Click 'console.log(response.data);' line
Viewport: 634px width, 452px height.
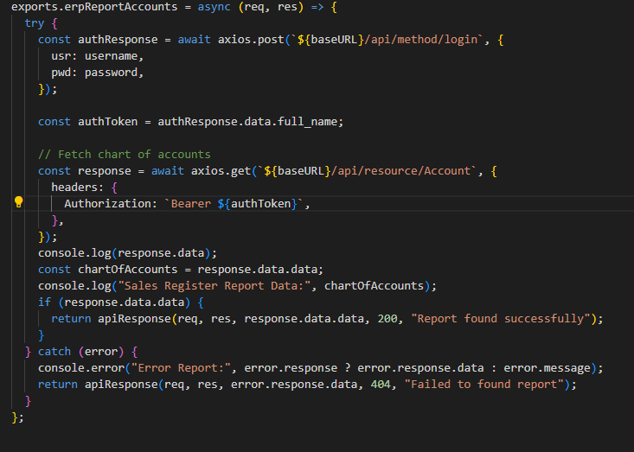point(127,253)
